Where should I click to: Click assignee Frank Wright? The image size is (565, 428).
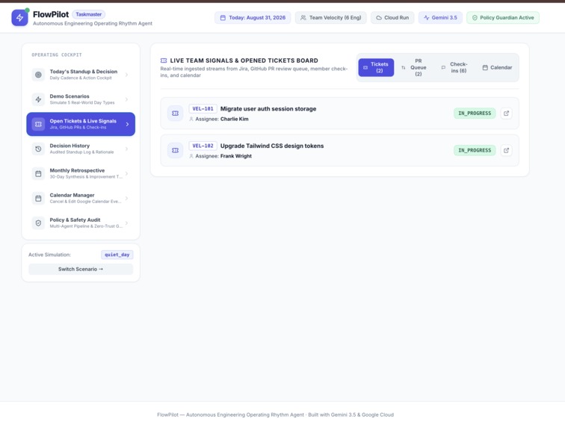(x=236, y=156)
